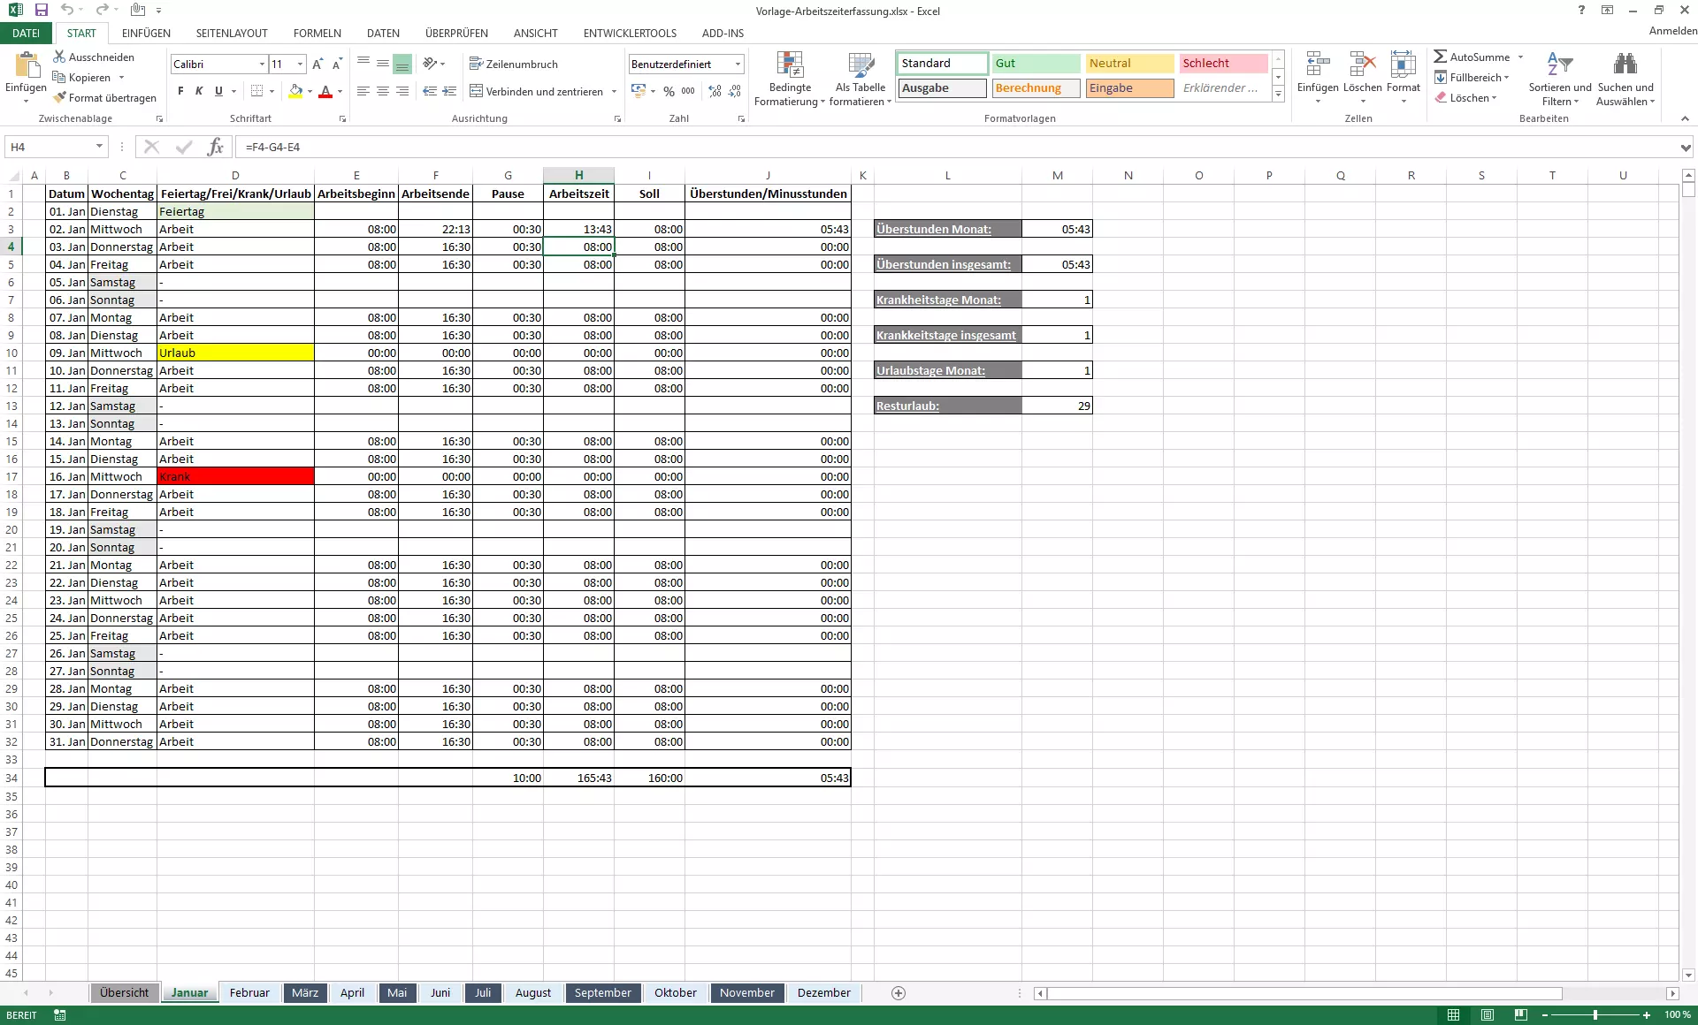Click Anmelden to sign in
The width and height of the screenshot is (1698, 1025).
[1672, 30]
